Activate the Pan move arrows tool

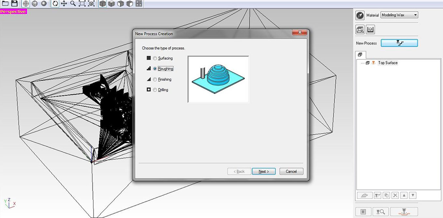click(64, 3)
